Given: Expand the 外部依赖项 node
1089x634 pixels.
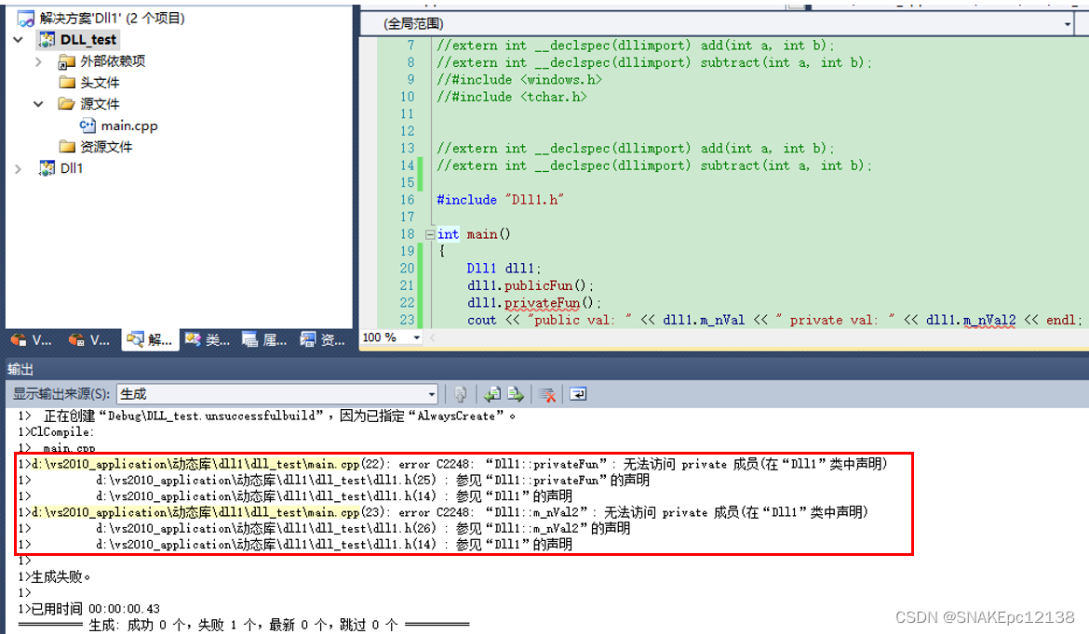Looking at the screenshot, I should pos(38,61).
